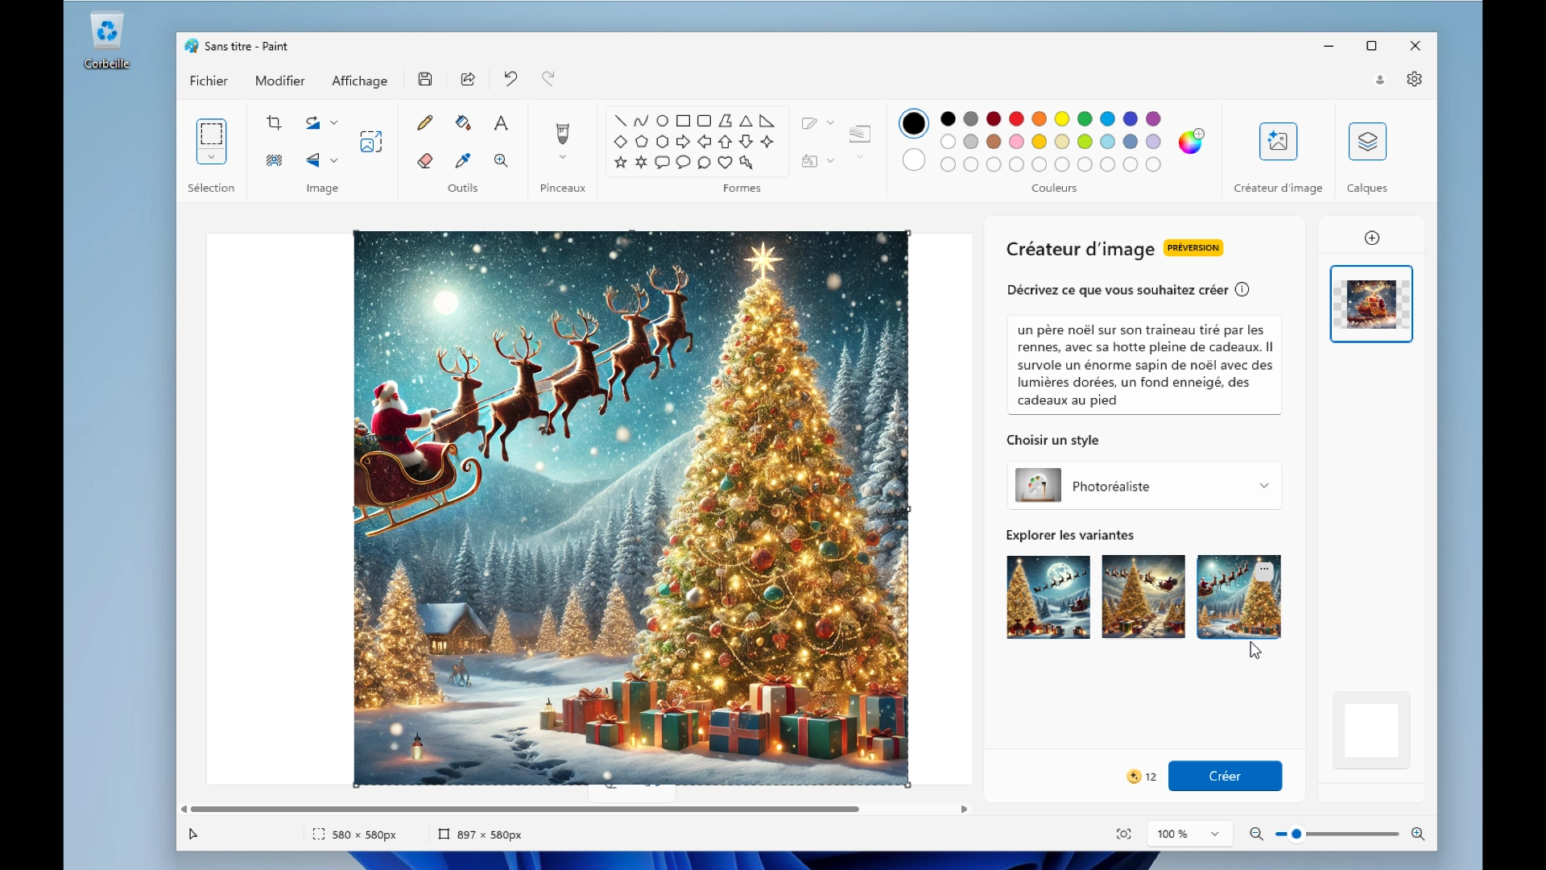Select secondary color white circle
This screenshot has width=1546, height=870.
914,160
